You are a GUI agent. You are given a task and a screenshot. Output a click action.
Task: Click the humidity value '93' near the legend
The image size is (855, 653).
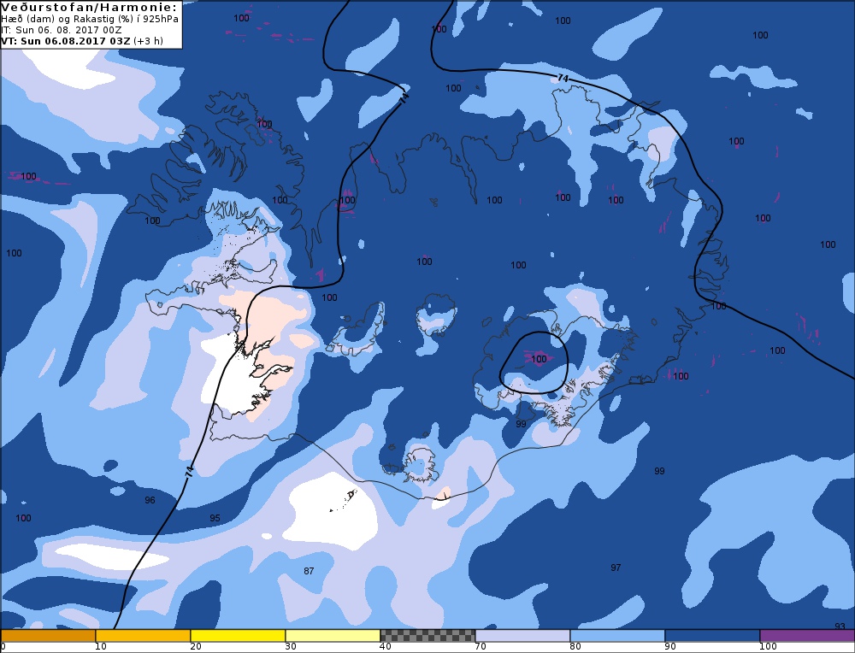tap(840, 627)
